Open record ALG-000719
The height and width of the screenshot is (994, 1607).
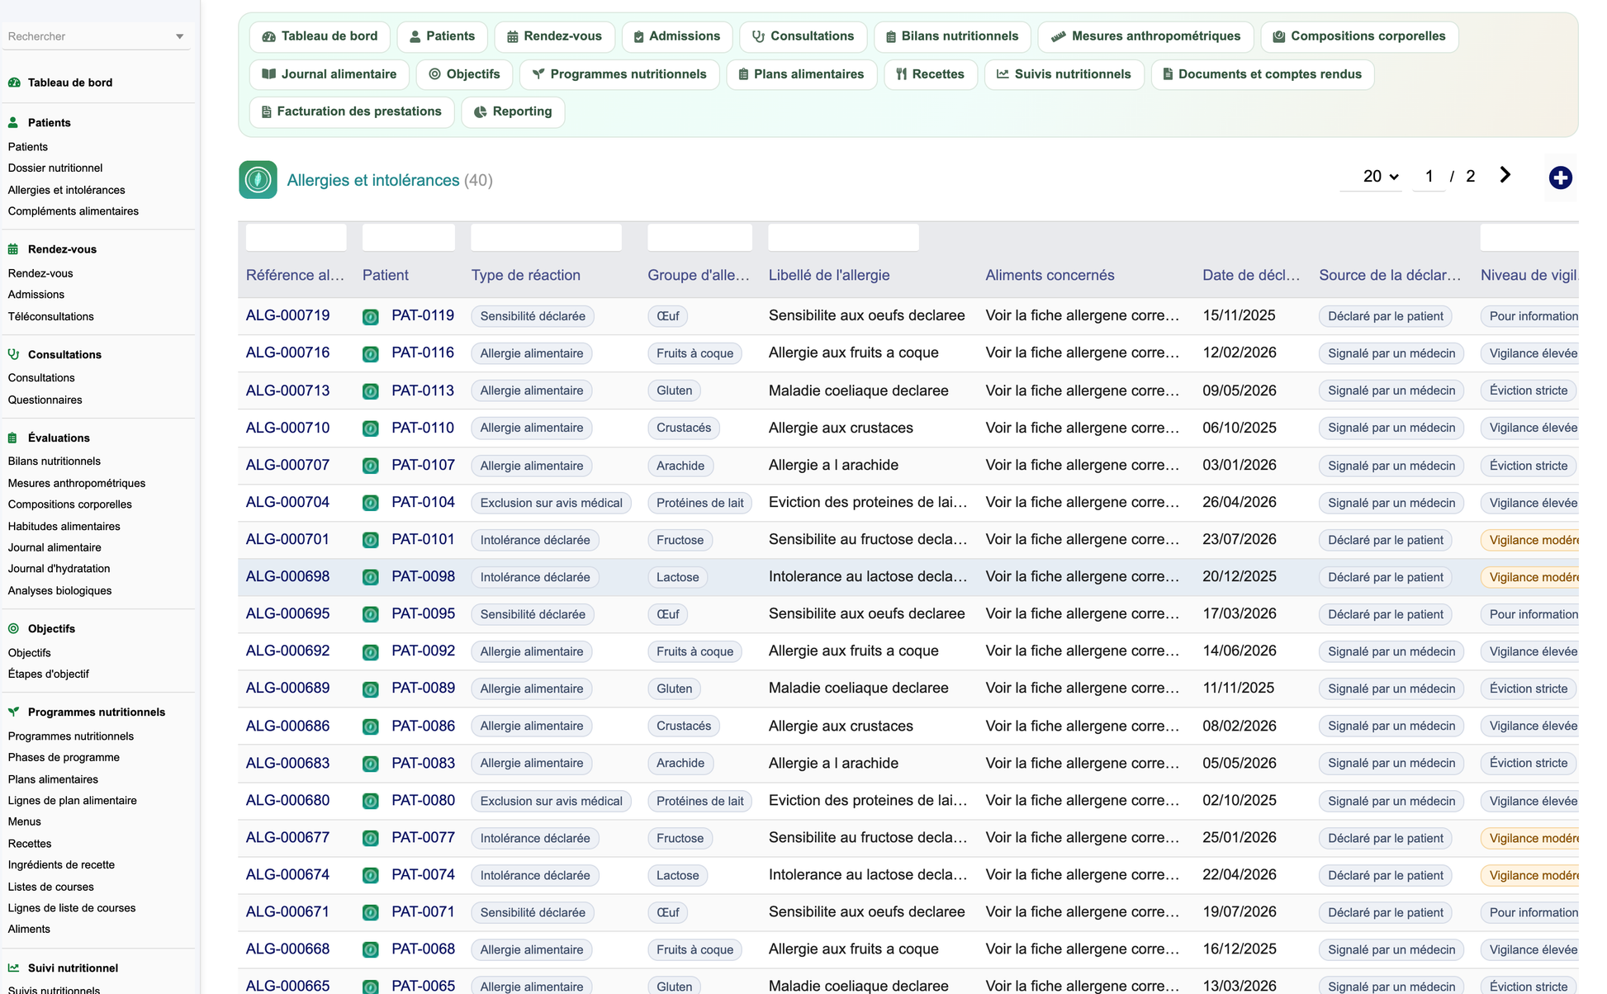click(x=287, y=315)
